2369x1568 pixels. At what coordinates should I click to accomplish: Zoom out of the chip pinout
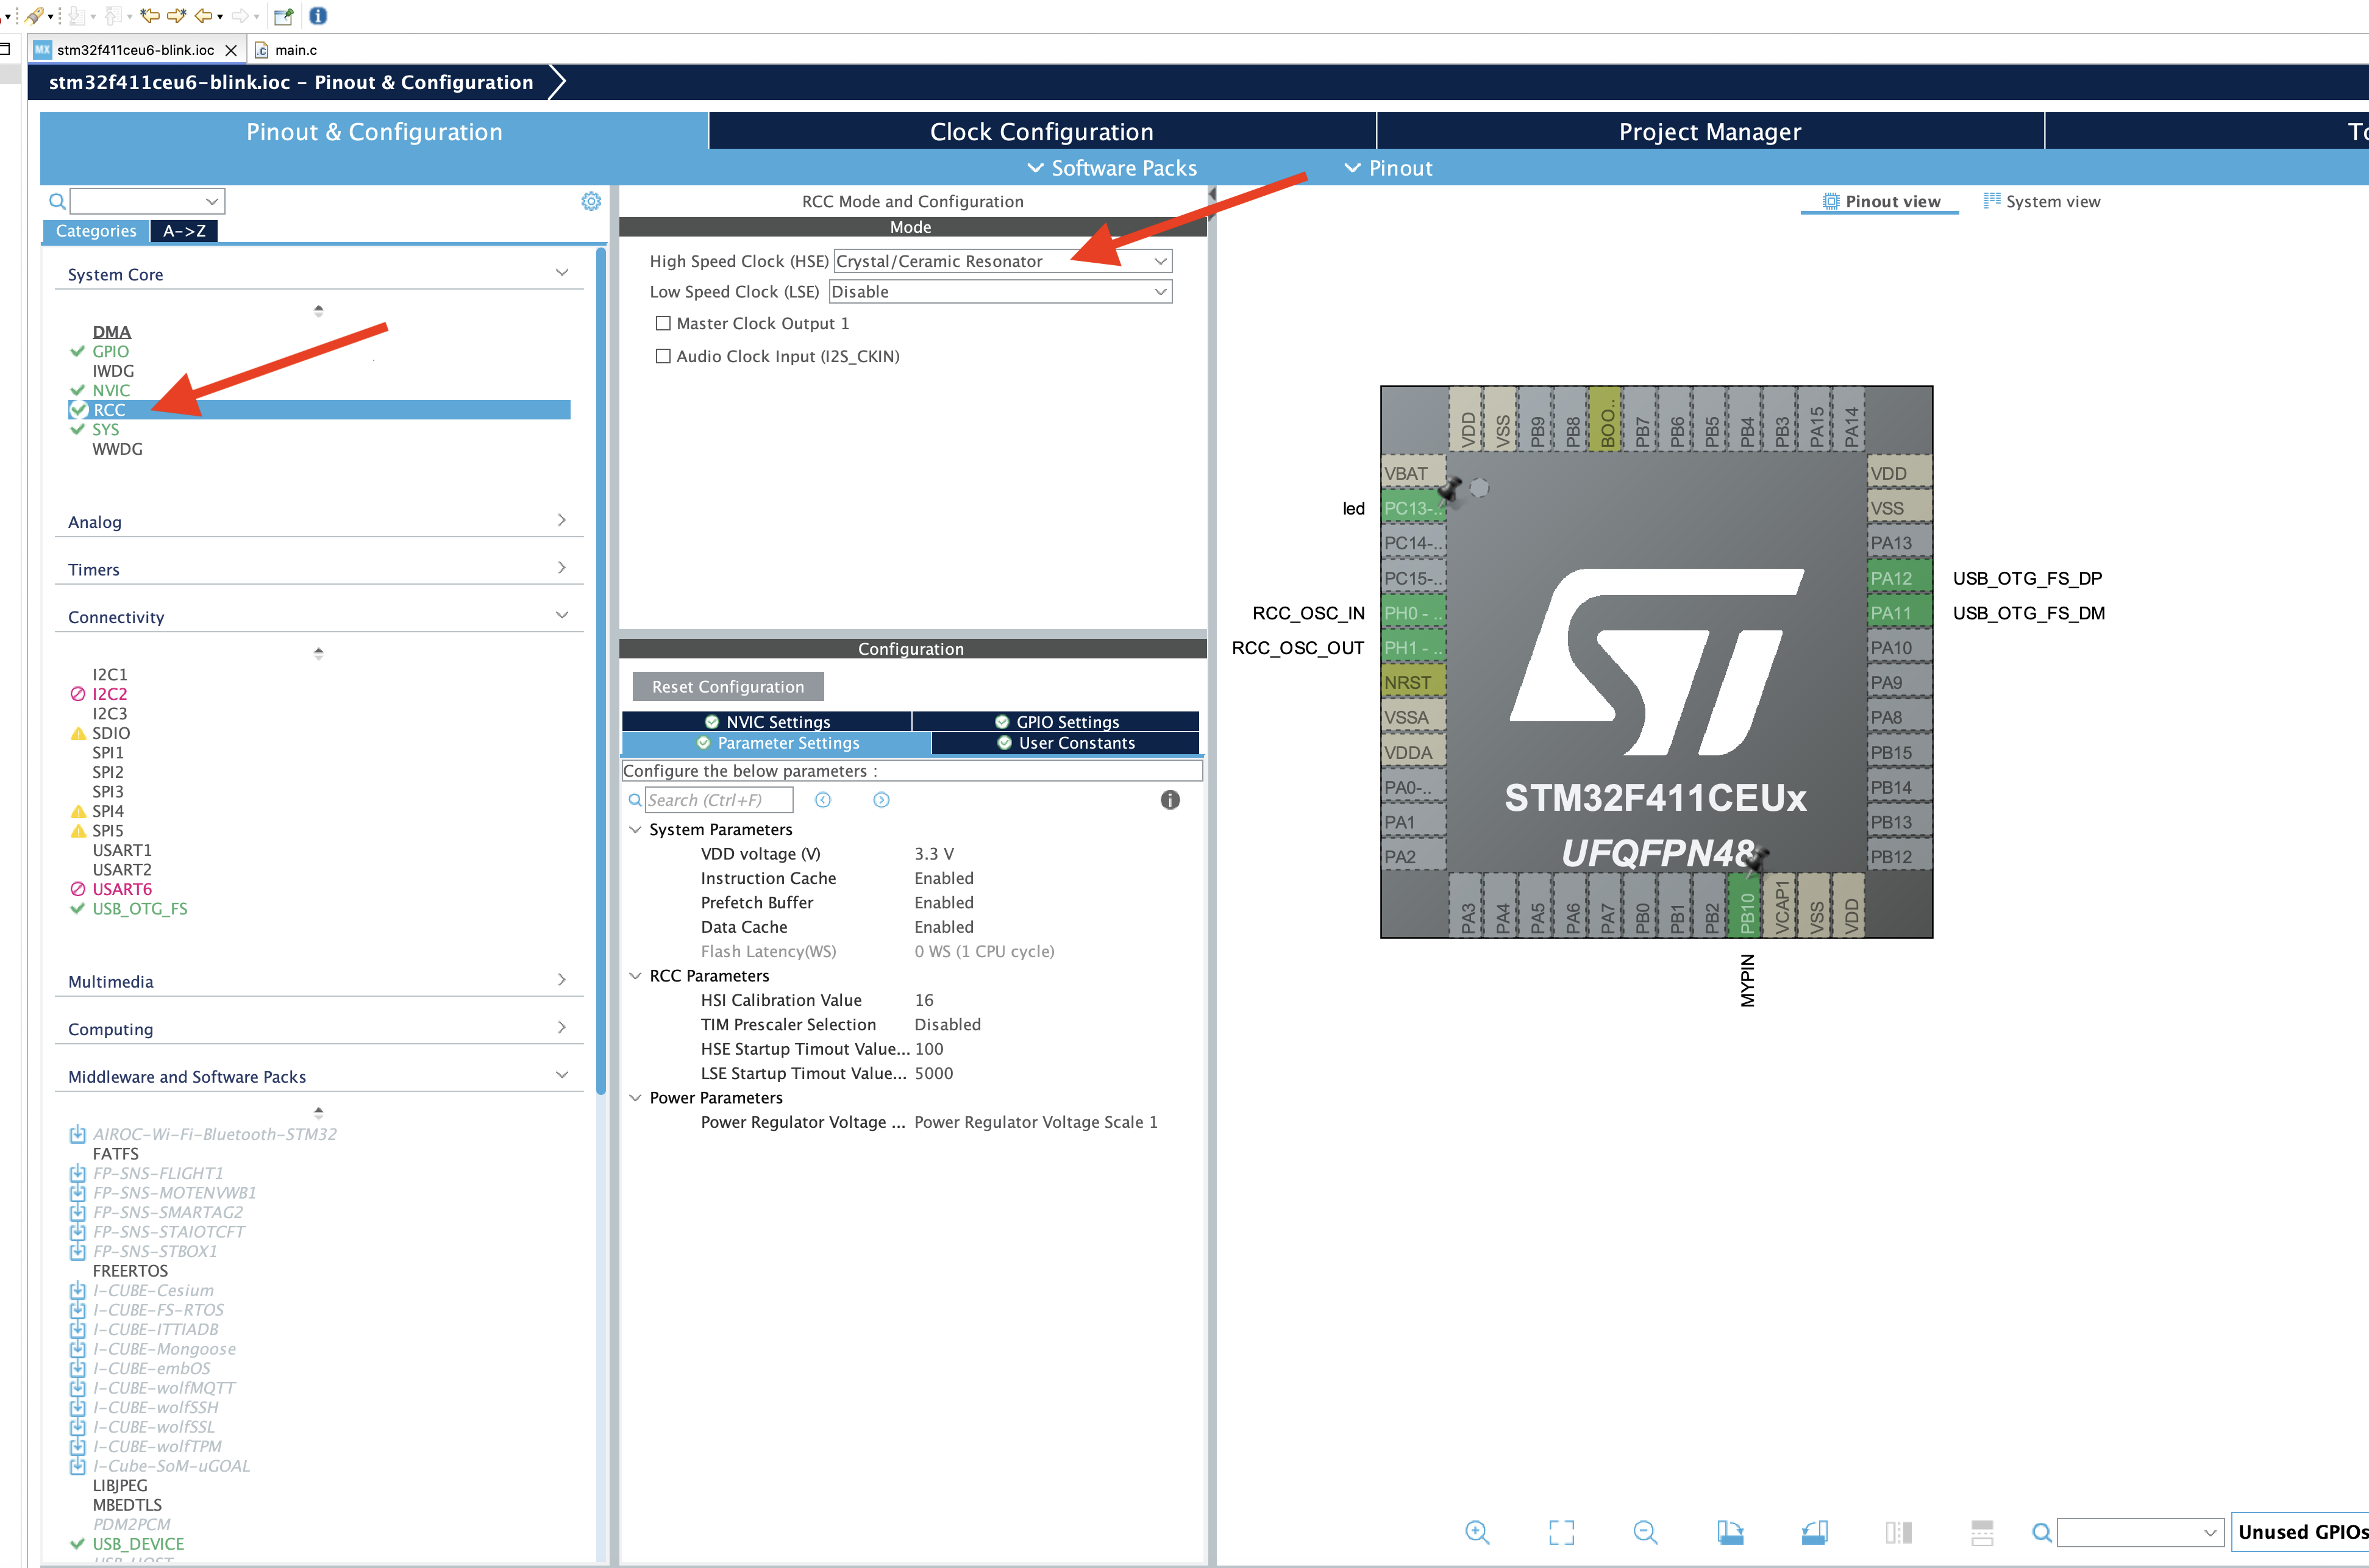click(1645, 1532)
